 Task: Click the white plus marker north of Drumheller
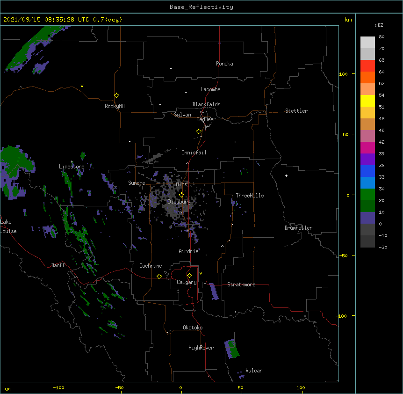[x=286, y=175]
